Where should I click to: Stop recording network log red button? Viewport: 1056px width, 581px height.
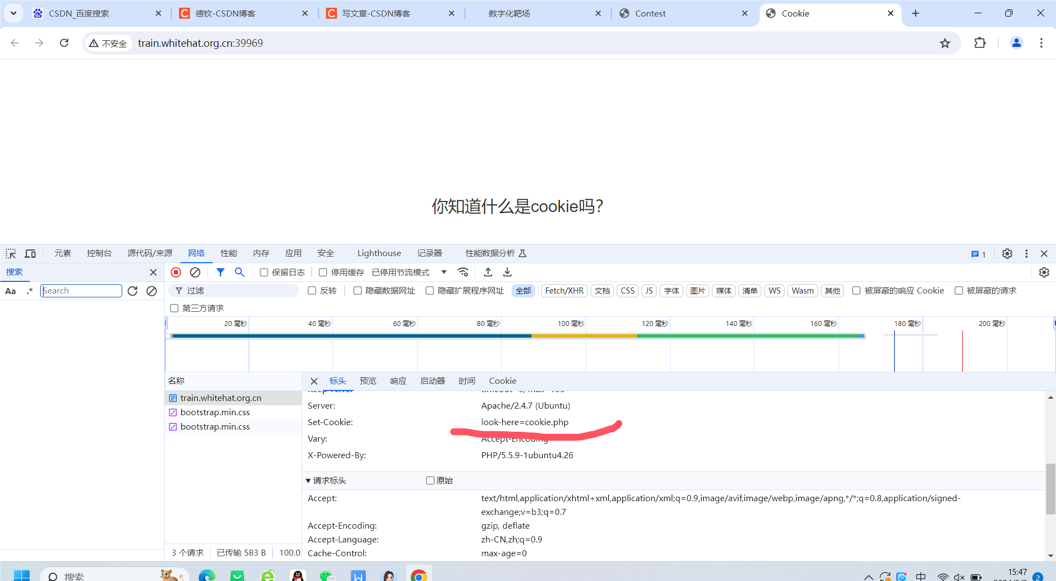click(x=176, y=272)
